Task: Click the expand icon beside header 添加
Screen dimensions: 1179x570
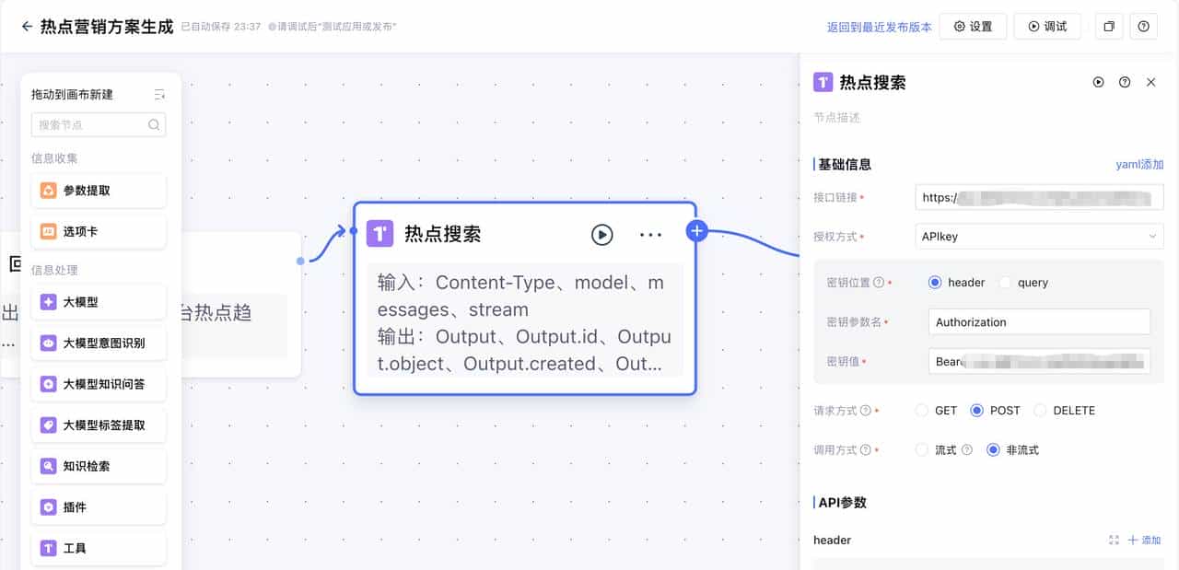Action: pyautogui.click(x=1114, y=541)
